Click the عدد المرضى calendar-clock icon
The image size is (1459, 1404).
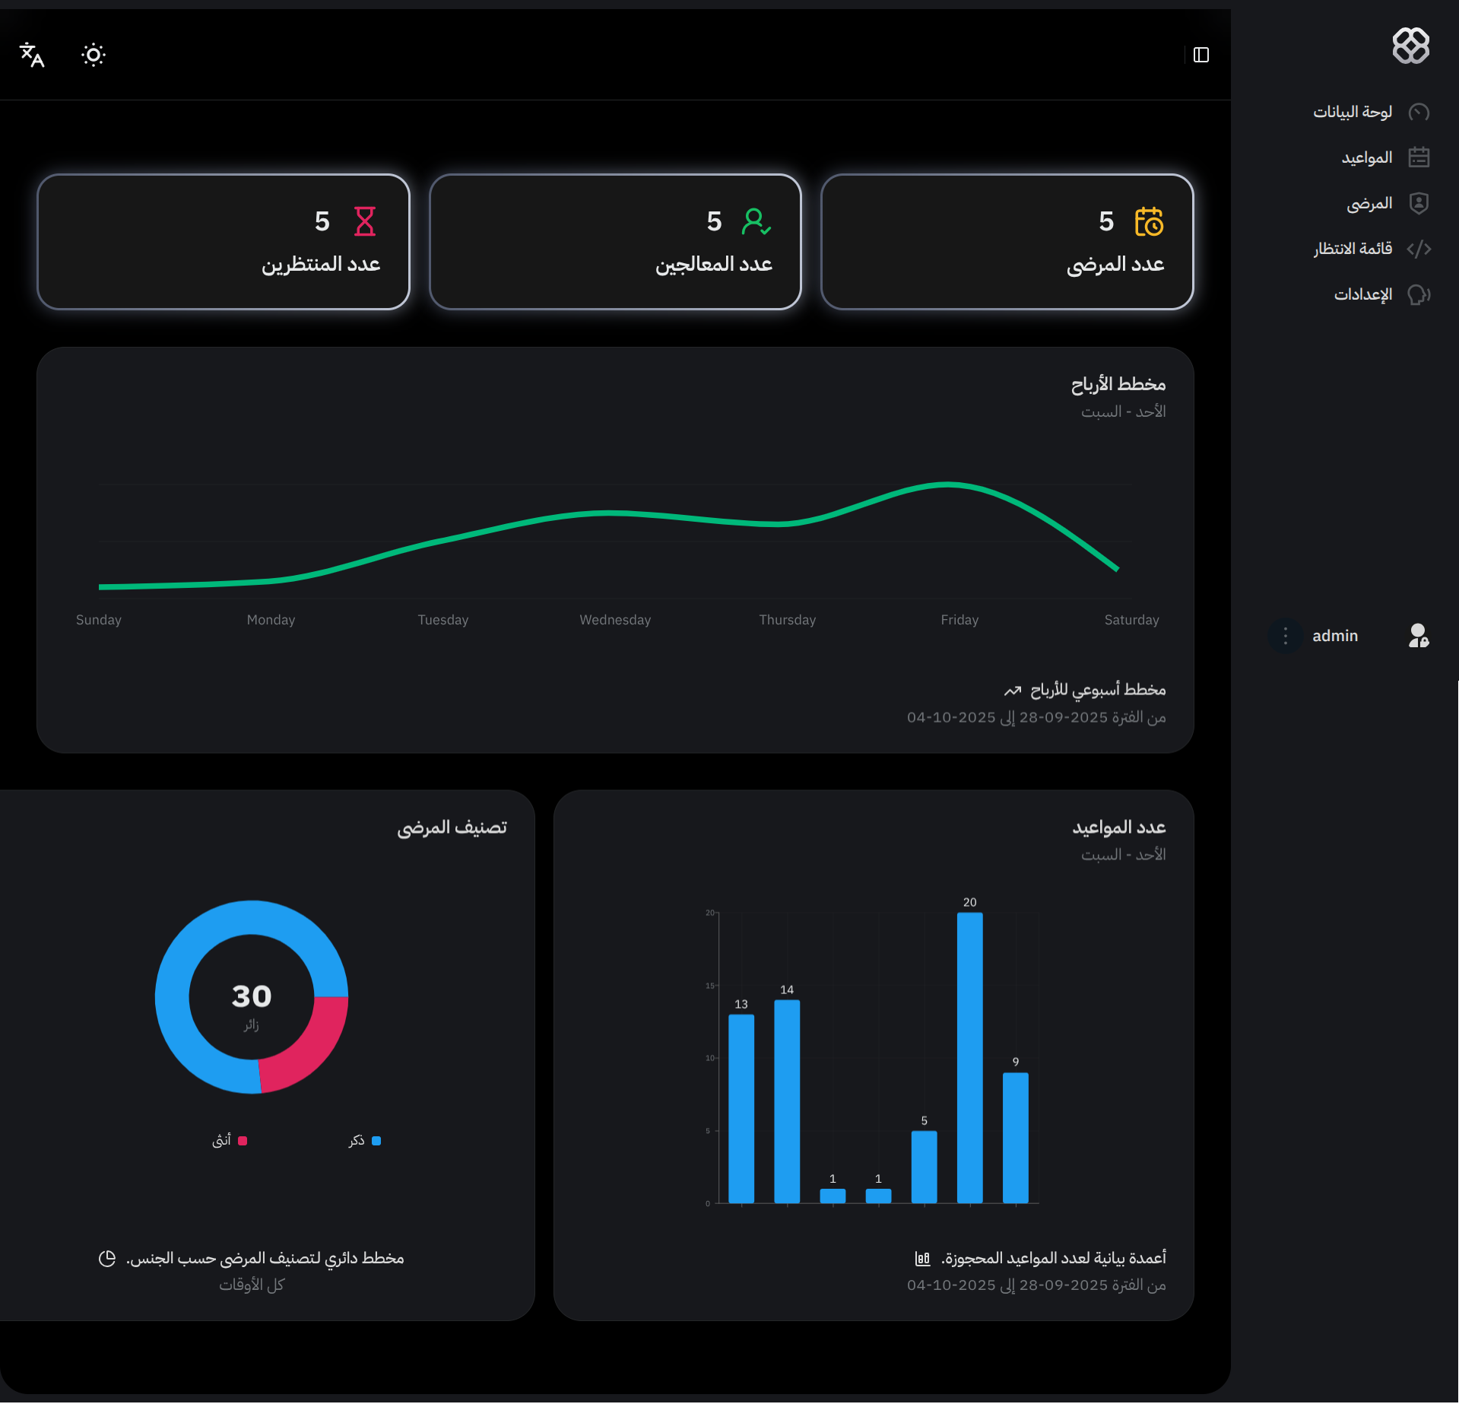[1148, 221]
